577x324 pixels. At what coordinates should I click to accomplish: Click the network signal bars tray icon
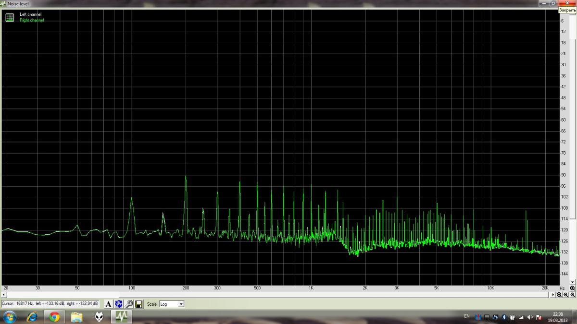[521, 317]
